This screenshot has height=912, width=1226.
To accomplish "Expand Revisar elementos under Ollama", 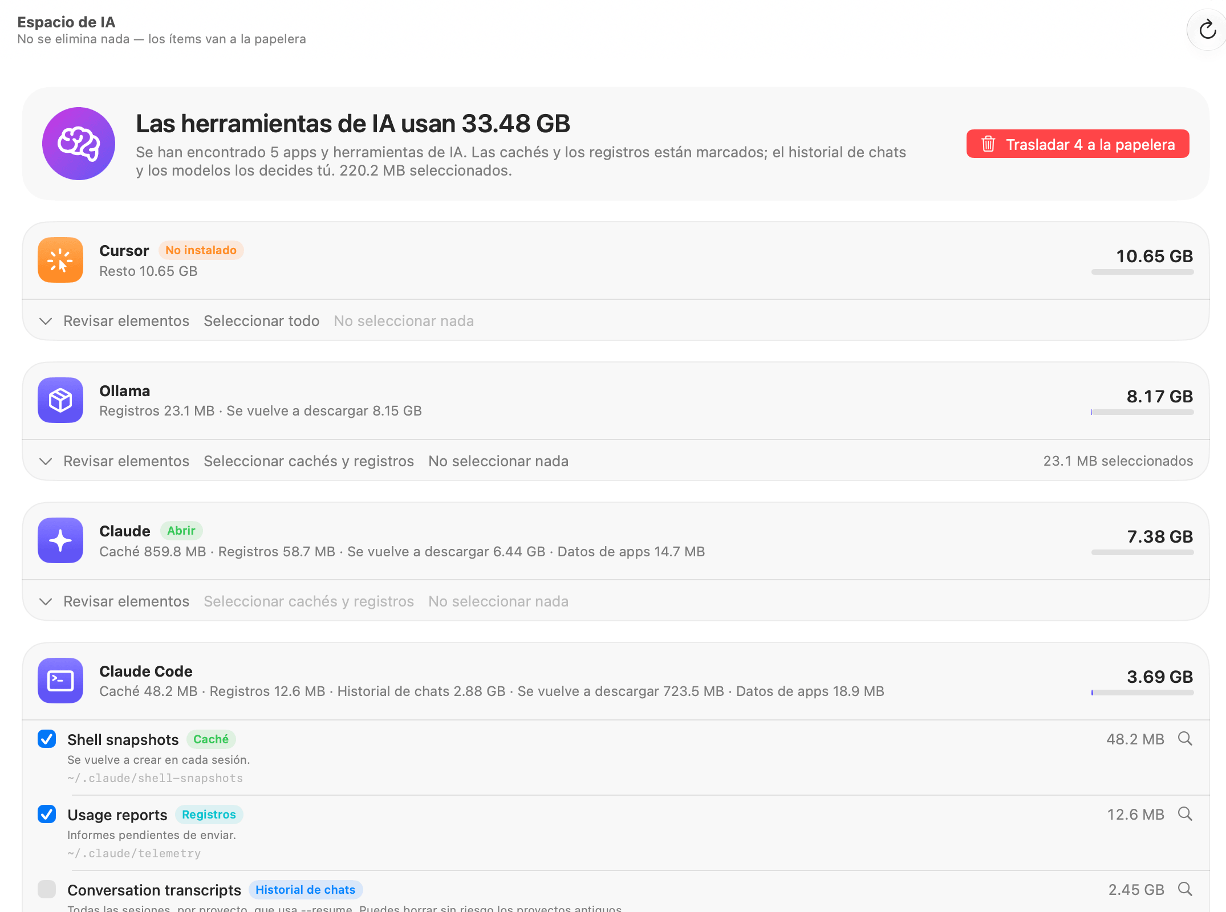I will (x=114, y=461).
